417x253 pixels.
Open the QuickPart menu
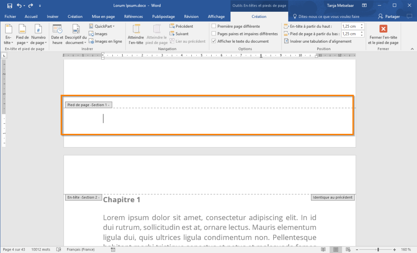point(102,26)
